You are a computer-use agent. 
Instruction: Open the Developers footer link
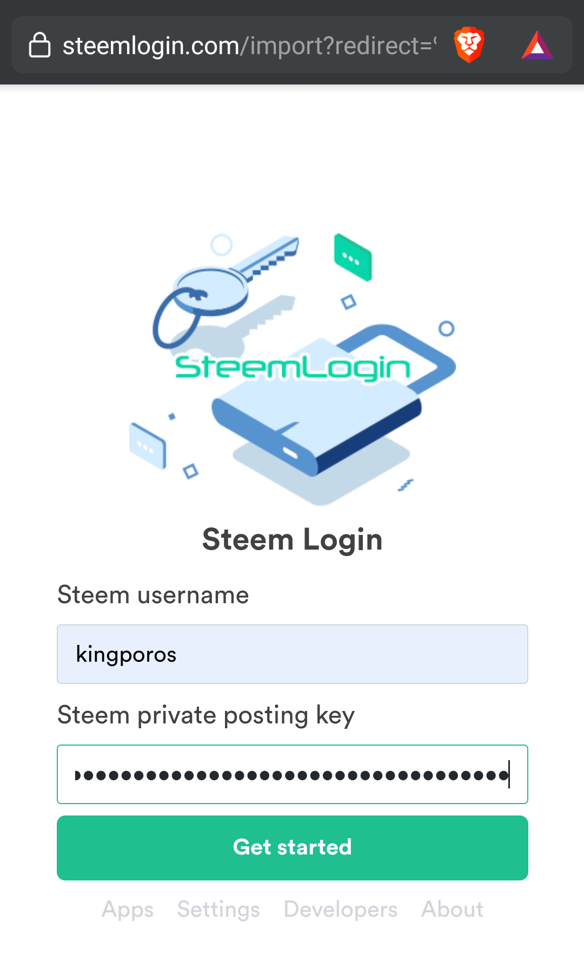pos(341,910)
